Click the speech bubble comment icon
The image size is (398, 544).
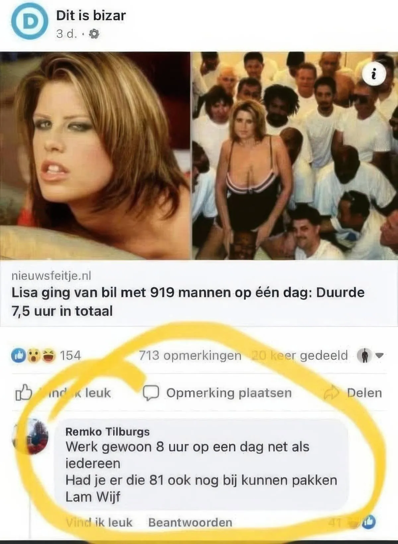(151, 393)
